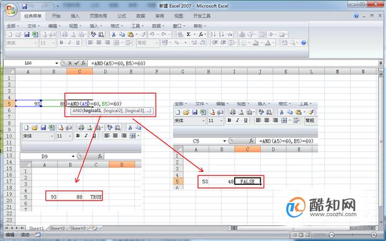Toggle Bold formatting in main toolbar
Image resolution: width=386 pixels, height=241 pixels.
tap(61, 43)
